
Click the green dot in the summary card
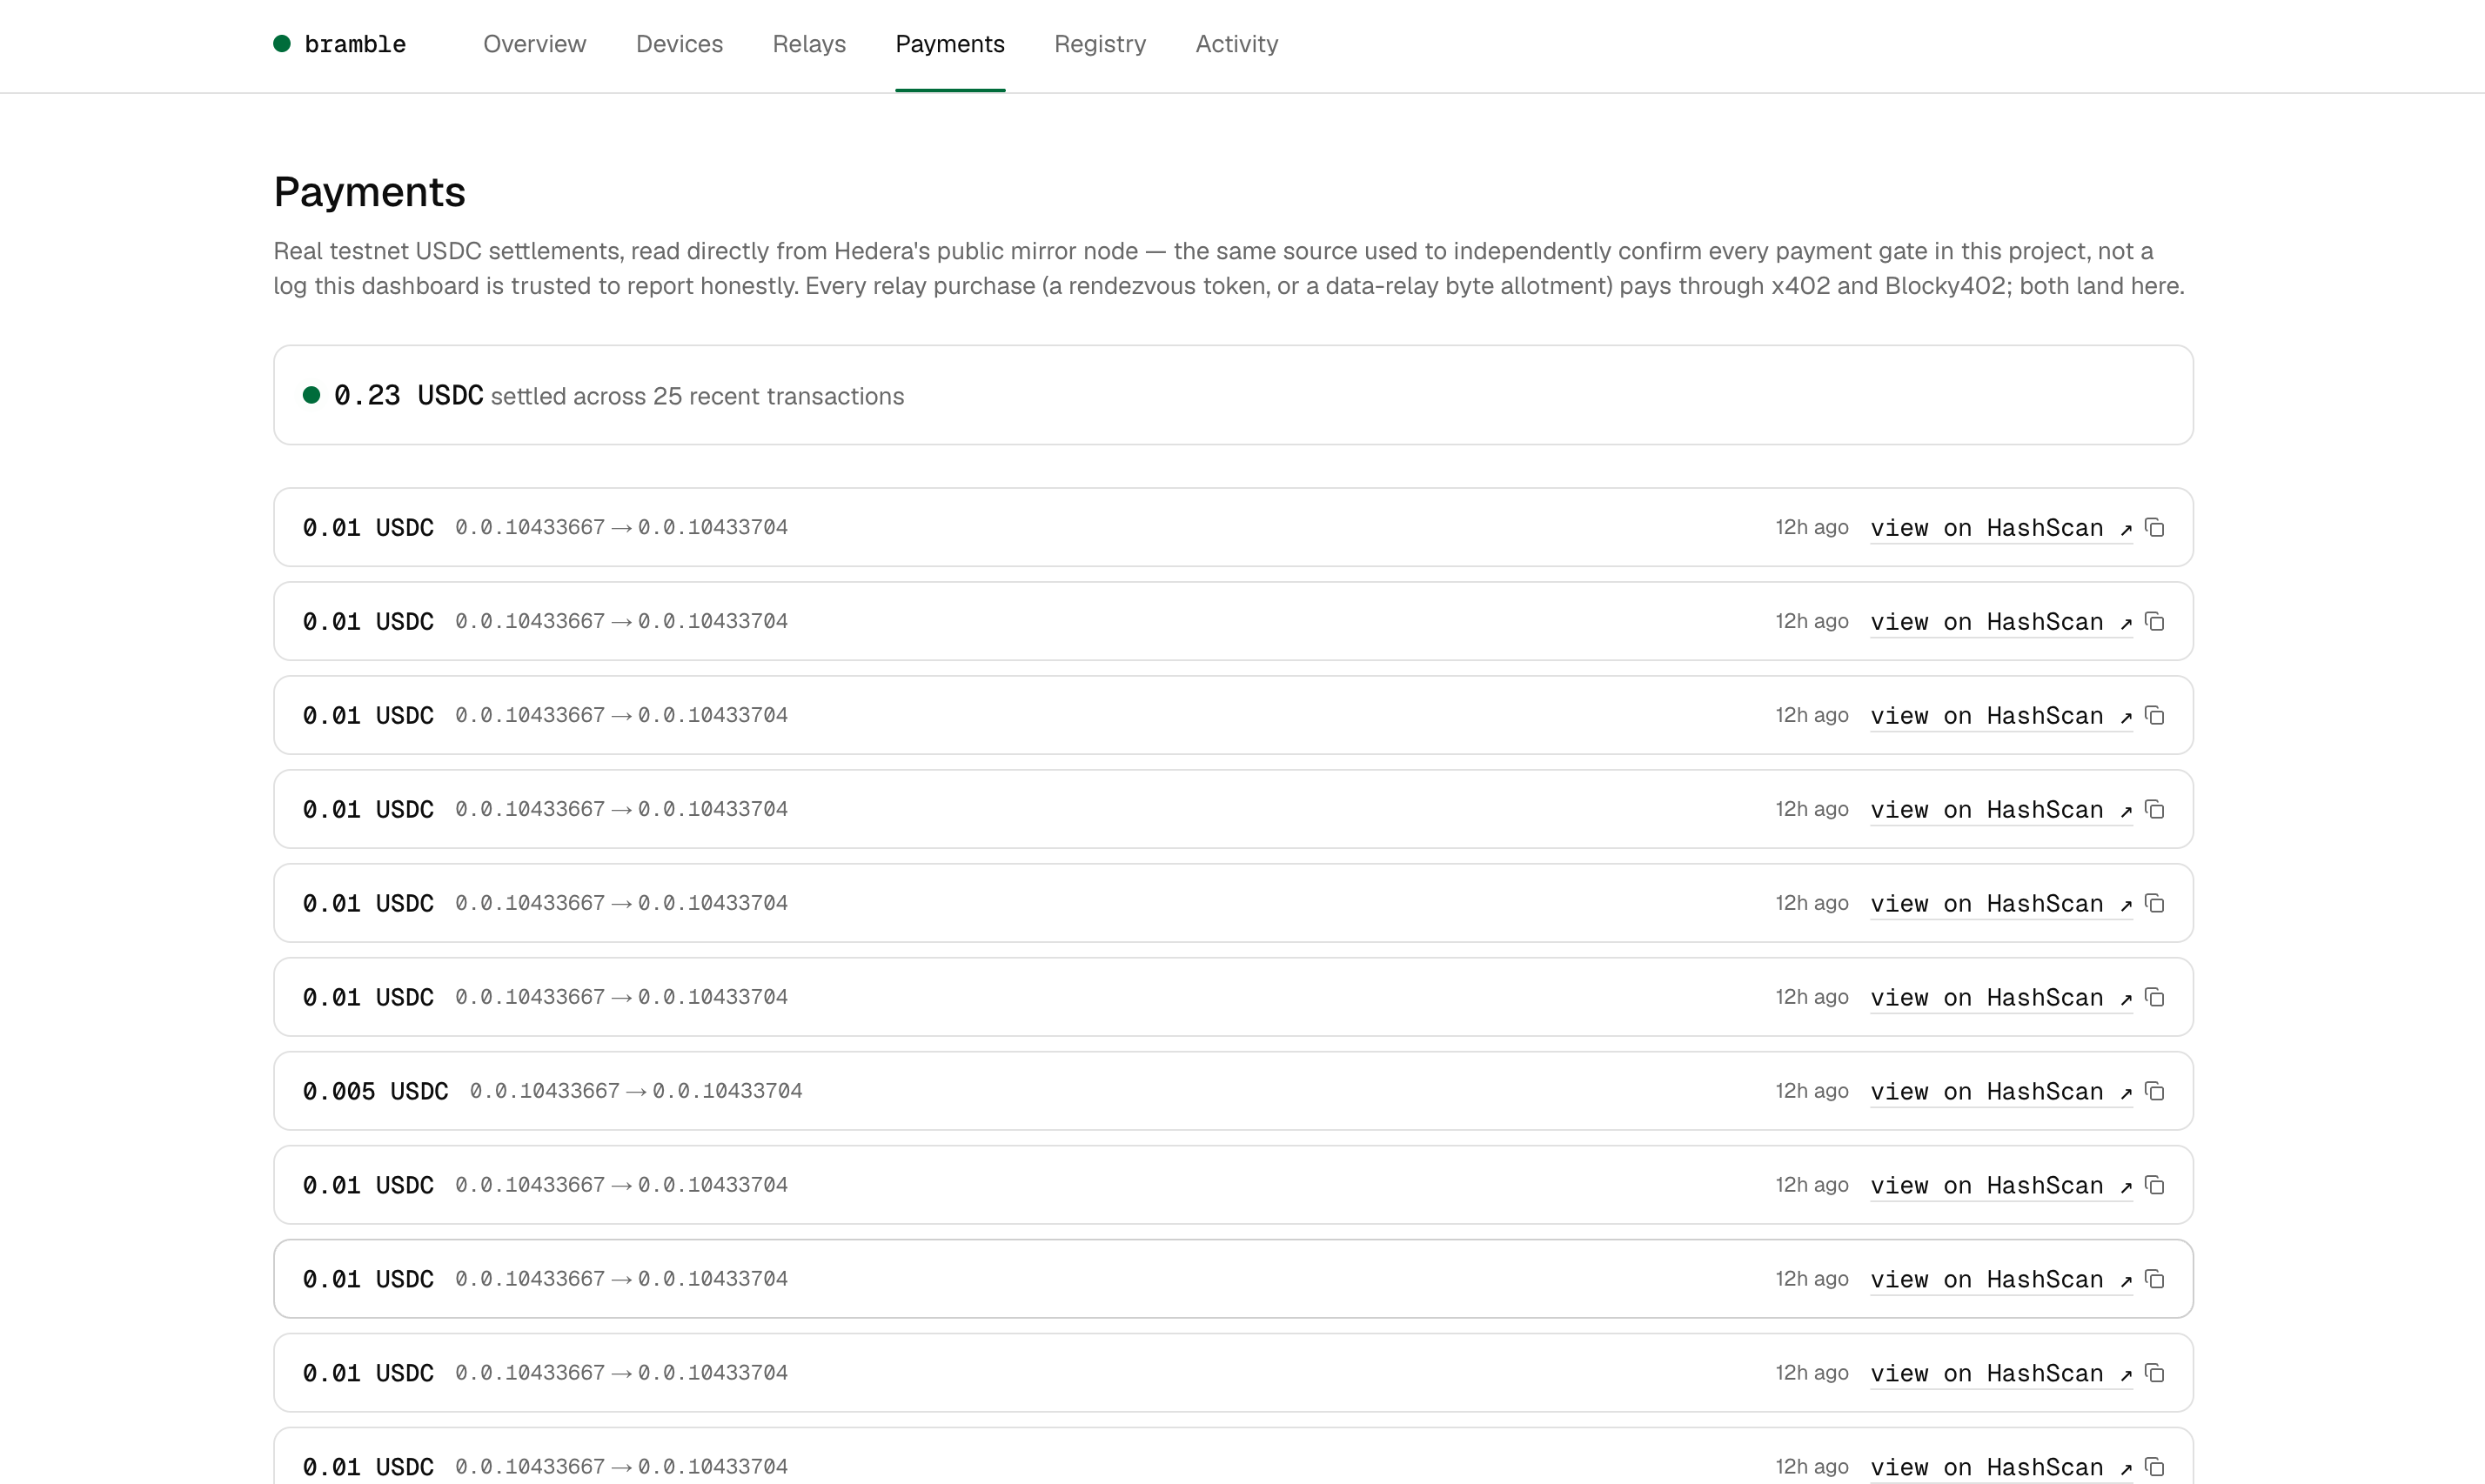pos(311,395)
